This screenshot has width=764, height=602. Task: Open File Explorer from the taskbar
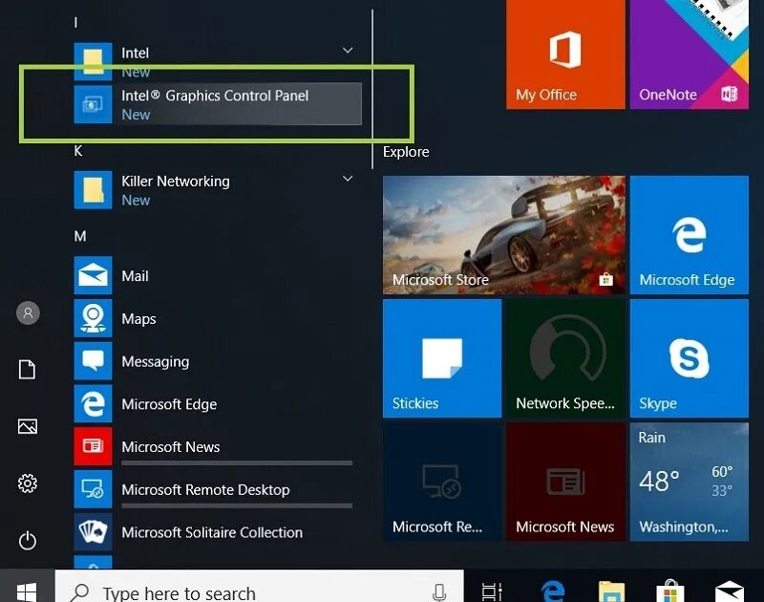(x=611, y=591)
